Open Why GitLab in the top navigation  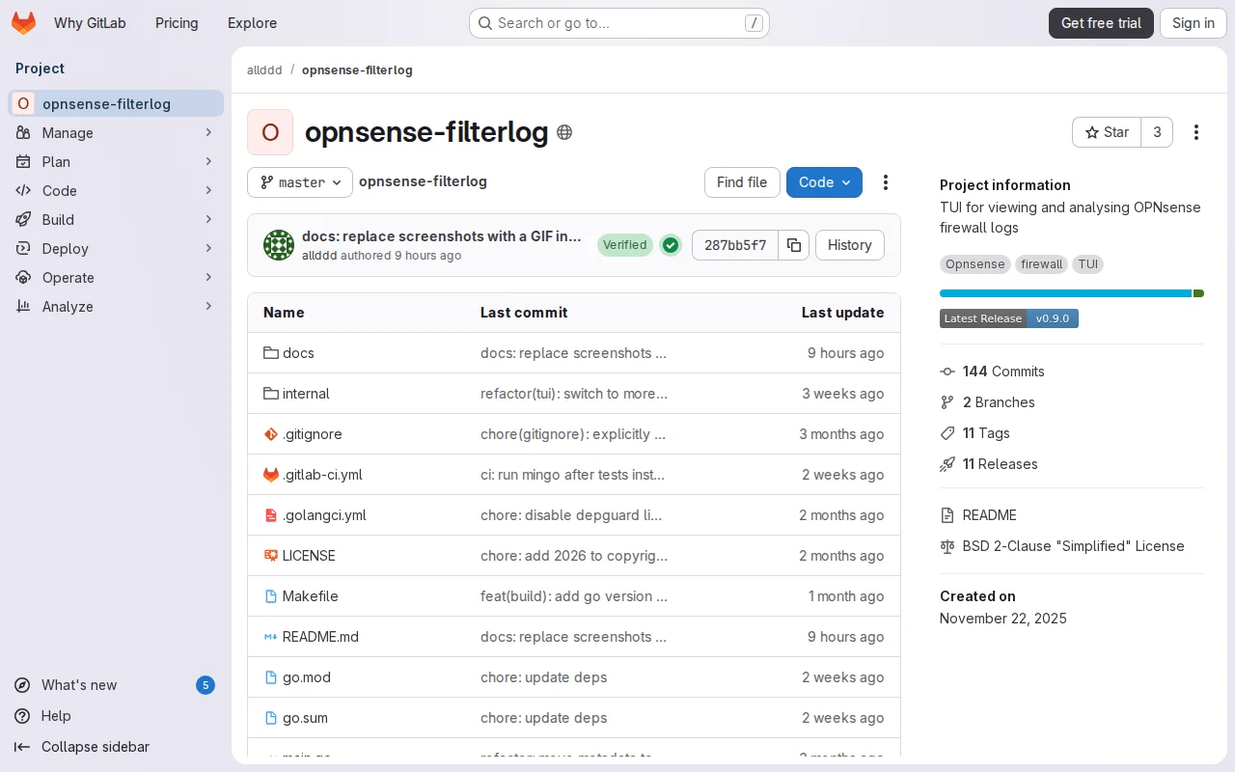90,23
